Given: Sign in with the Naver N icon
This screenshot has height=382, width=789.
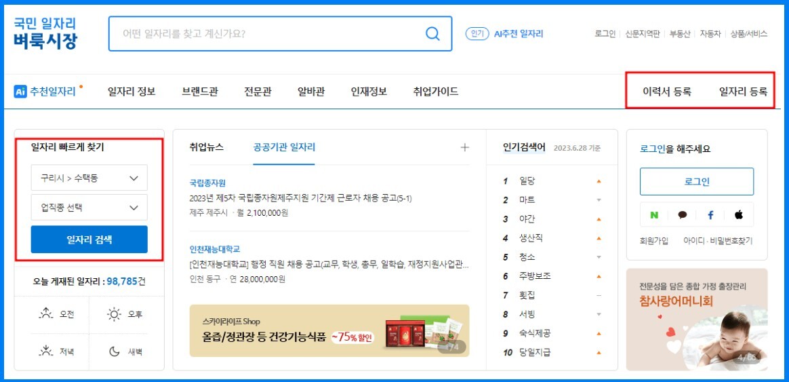Looking at the screenshot, I should point(654,215).
